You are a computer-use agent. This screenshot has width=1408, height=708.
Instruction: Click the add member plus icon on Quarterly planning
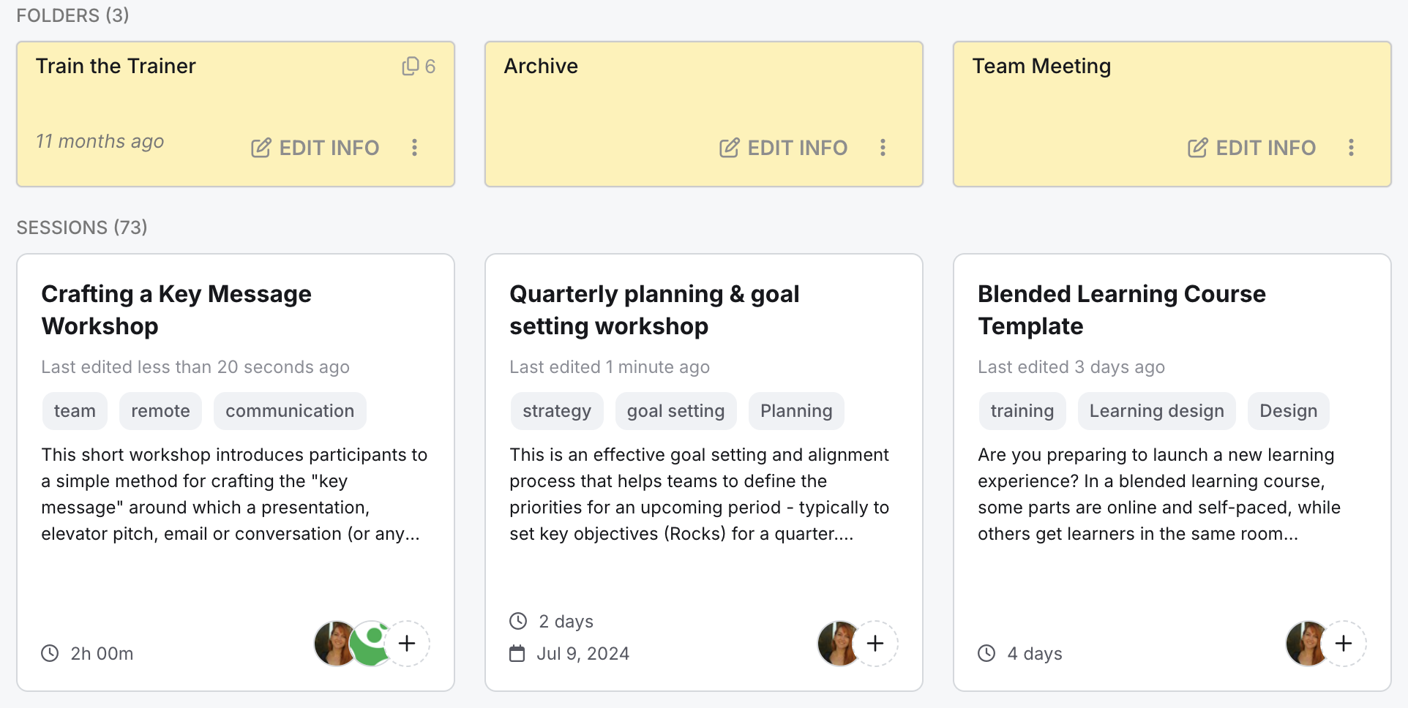point(875,643)
